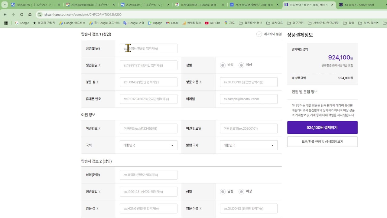Click help icon beside 여권번호 label

click(99, 128)
